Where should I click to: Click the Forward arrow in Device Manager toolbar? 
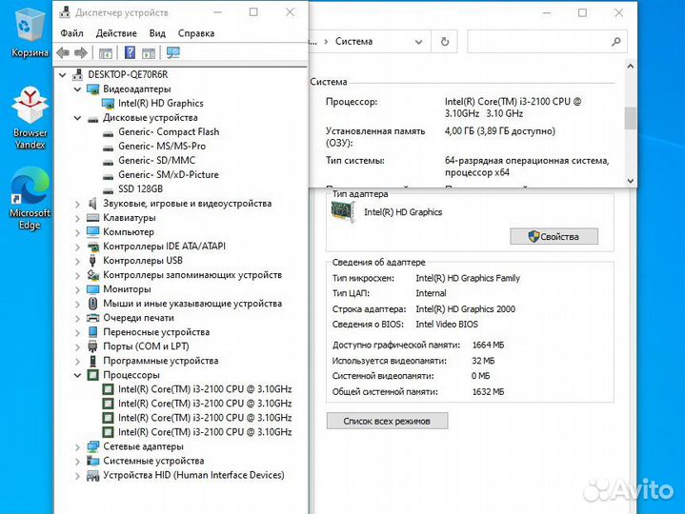[81, 53]
